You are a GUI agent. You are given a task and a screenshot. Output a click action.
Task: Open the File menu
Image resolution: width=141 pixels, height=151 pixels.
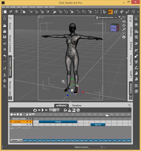pos(3,7)
